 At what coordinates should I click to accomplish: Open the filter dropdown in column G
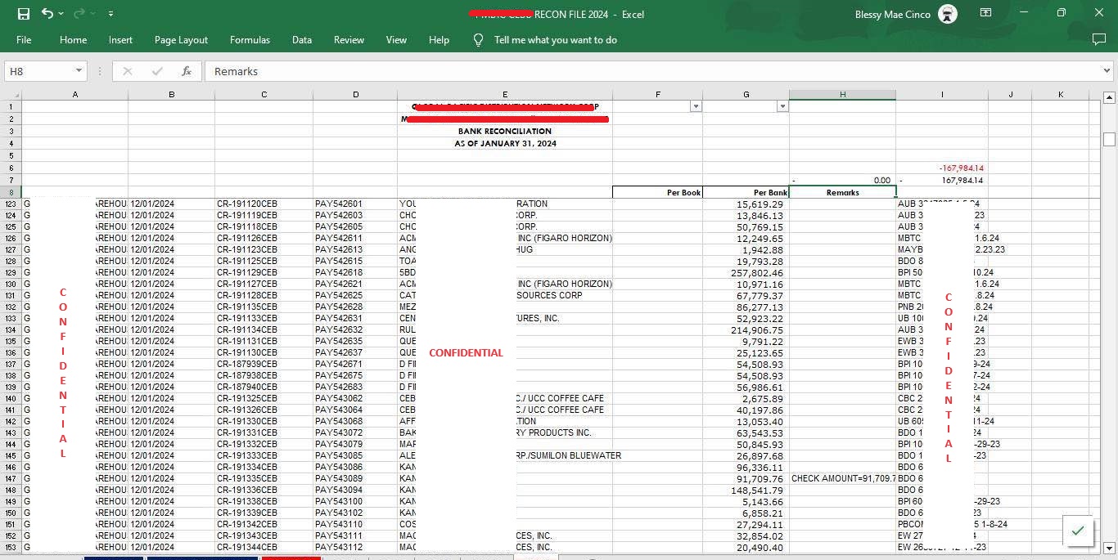pyautogui.click(x=782, y=106)
